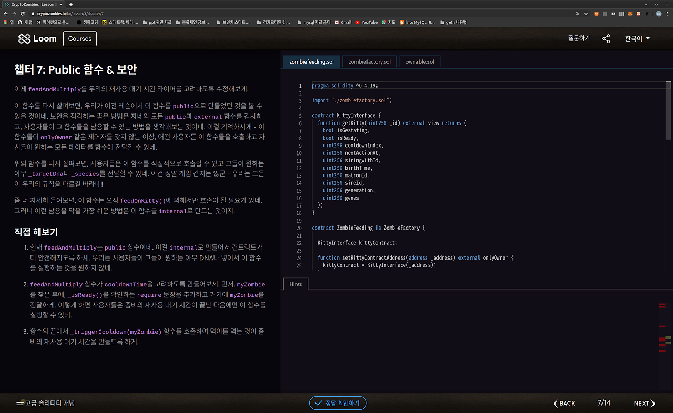
Task: Open the 생활코딩 bookmark
Action: pyautogui.click(x=87, y=23)
